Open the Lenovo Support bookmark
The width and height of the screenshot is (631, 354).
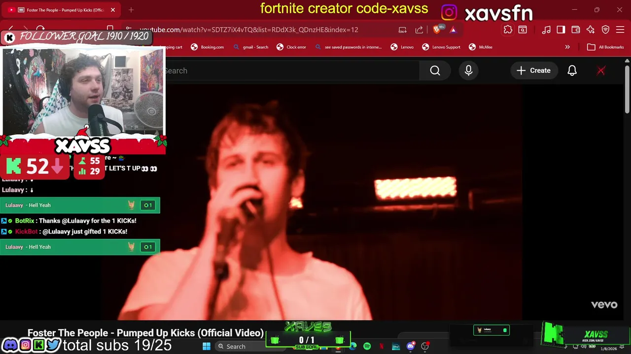pyautogui.click(x=441, y=47)
